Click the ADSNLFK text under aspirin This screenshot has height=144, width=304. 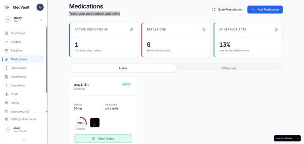click(80, 89)
